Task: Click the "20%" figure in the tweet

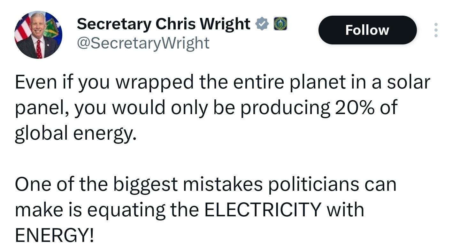Action: point(355,108)
